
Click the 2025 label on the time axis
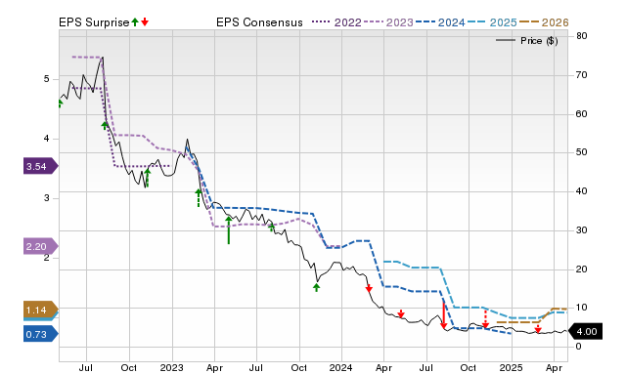511,367
